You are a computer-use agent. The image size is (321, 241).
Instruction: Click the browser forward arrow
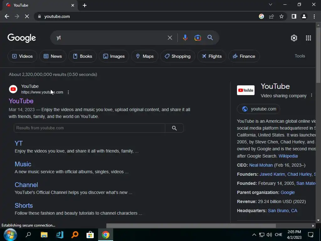click(x=17, y=16)
